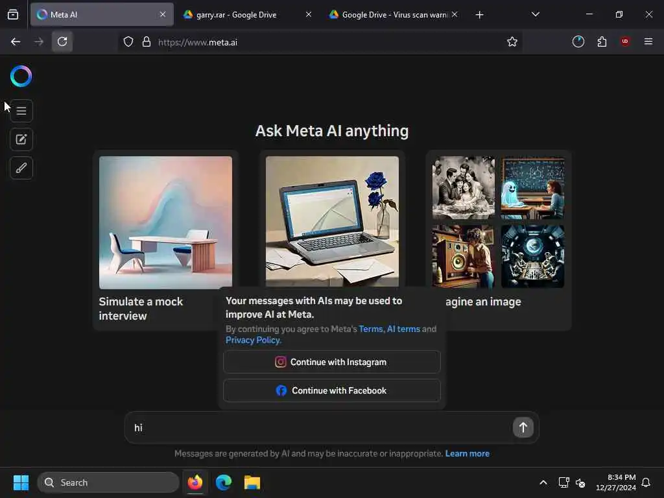Image resolution: width=664 pixels, height=498 pixels.
Task: Switch to garry.rar - Google Drive tab
Action: (x=248, y=14)
